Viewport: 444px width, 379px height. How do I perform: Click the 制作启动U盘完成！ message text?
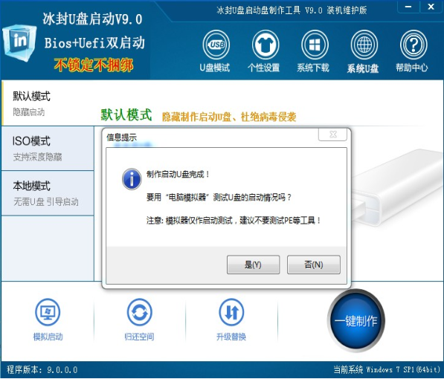pyautogui.click(x=178, y=175)
